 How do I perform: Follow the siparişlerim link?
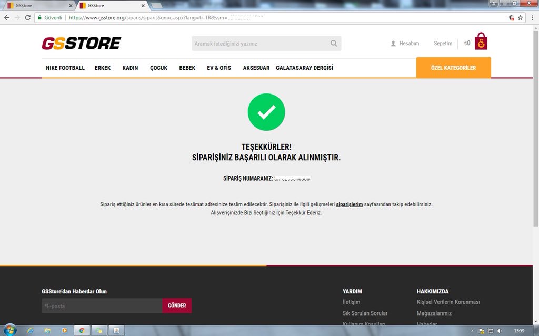(x=350, y=204)
